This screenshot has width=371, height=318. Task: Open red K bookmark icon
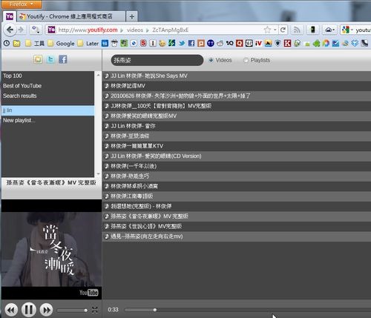click(x=287, y=44)
